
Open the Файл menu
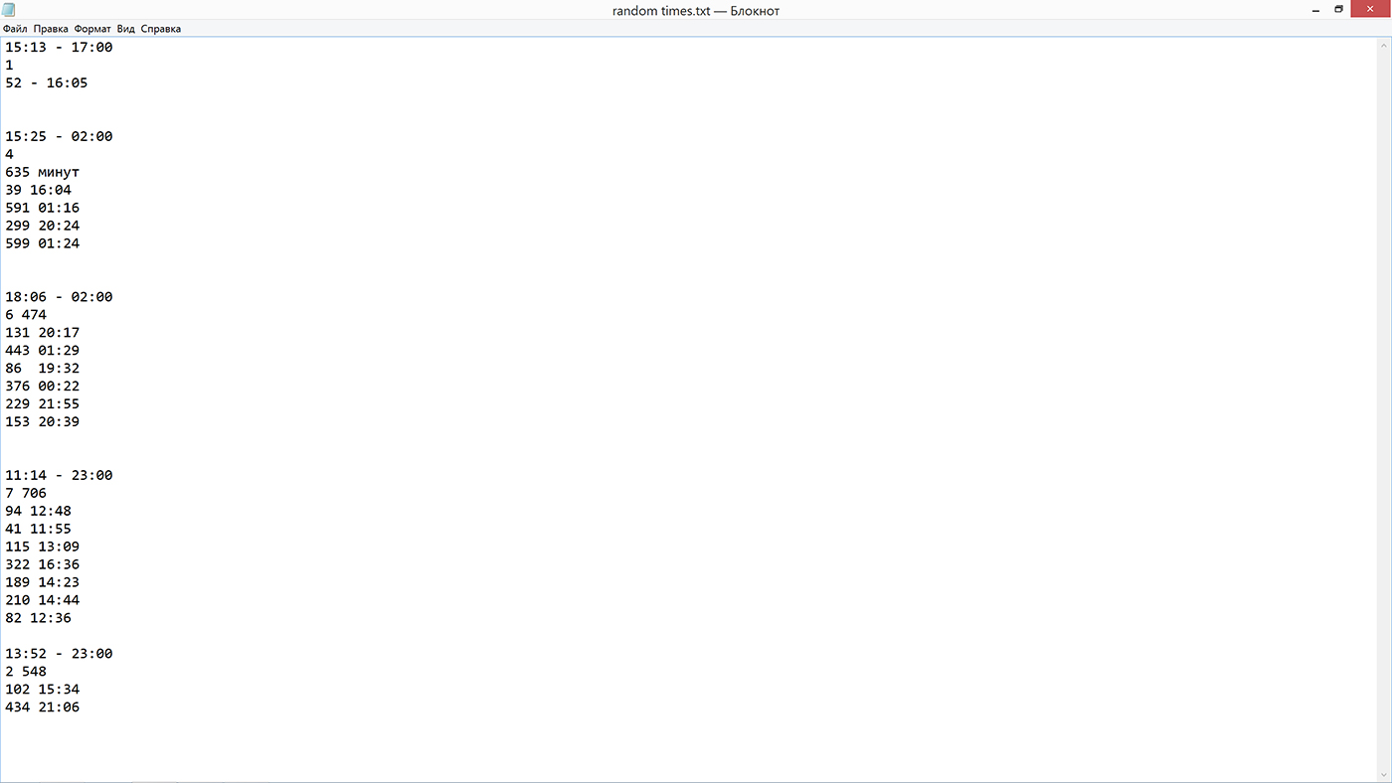point(15,29)
